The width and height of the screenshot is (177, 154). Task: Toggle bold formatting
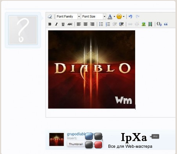tap(50, 24)
